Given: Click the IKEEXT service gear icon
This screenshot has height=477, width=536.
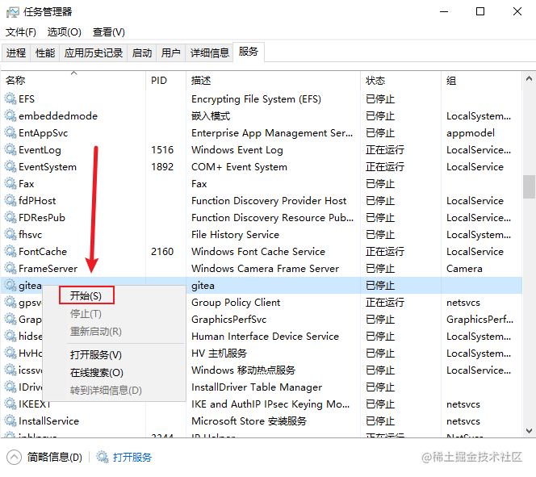Looking at the screenshot, I should pyautogui.click(x=10, y=404).
